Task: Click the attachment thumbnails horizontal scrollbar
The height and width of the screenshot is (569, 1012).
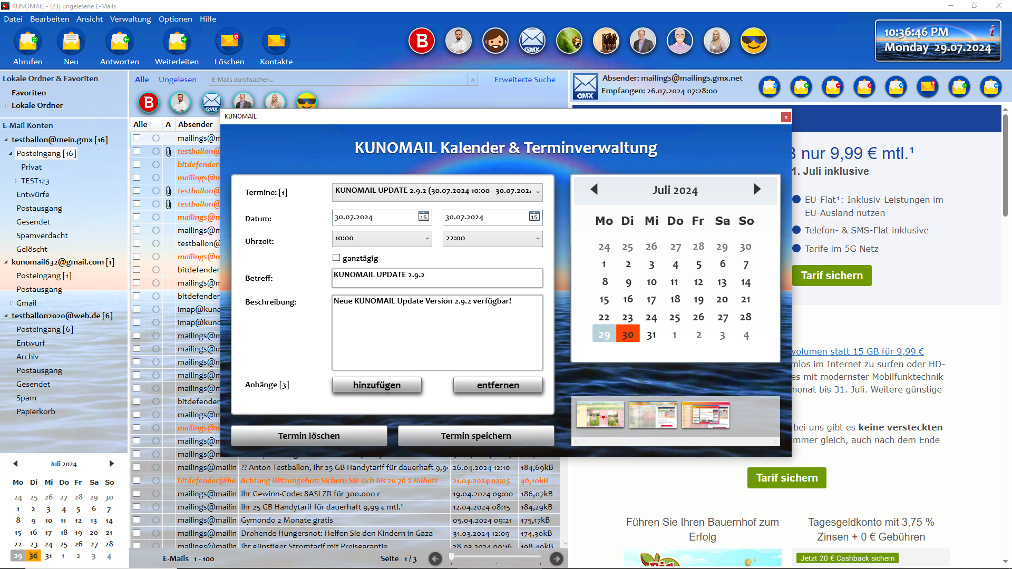Action: pyautogui.click(x=676, y=442)
